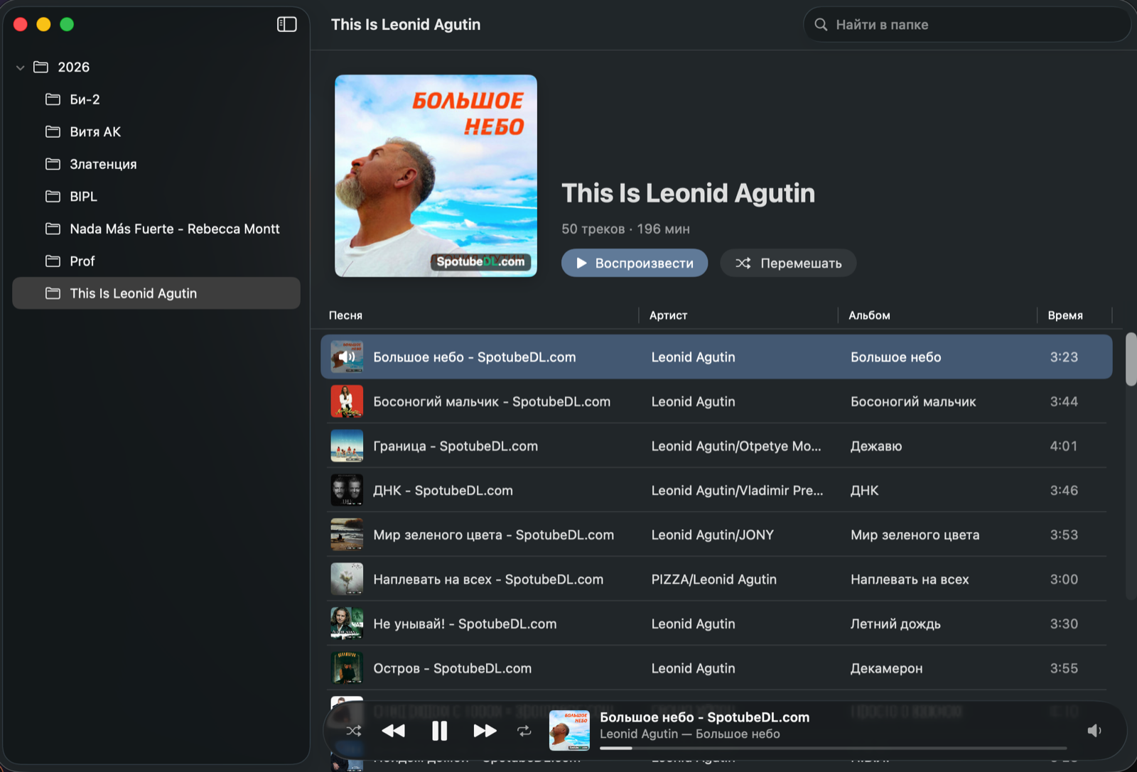Click the Перемешать shuffle button
1137x772 pixels.
coord(788,263)
